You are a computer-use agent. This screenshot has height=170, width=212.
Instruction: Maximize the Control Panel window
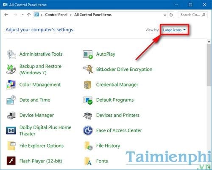tap(190, 5)
